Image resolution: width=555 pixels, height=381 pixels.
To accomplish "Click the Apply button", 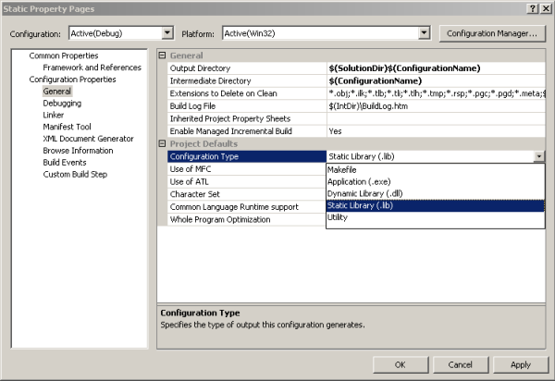I will point(520,364).
